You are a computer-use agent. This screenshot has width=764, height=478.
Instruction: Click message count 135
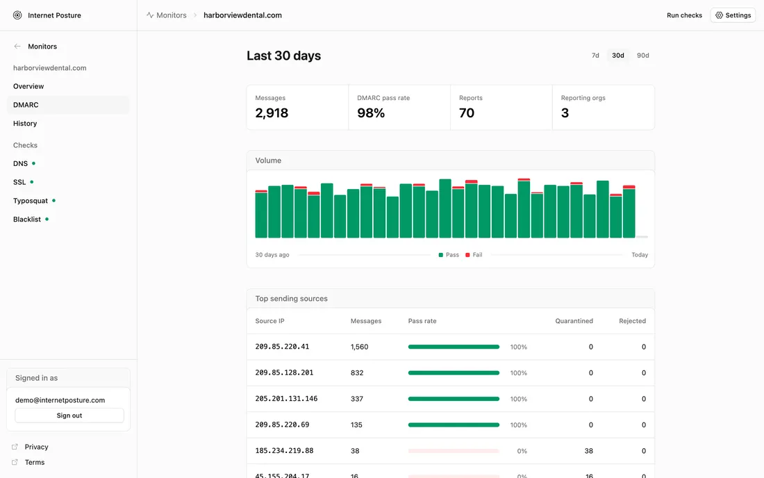357,425
